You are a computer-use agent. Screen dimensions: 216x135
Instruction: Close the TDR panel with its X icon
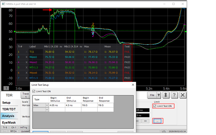point(183,95)
